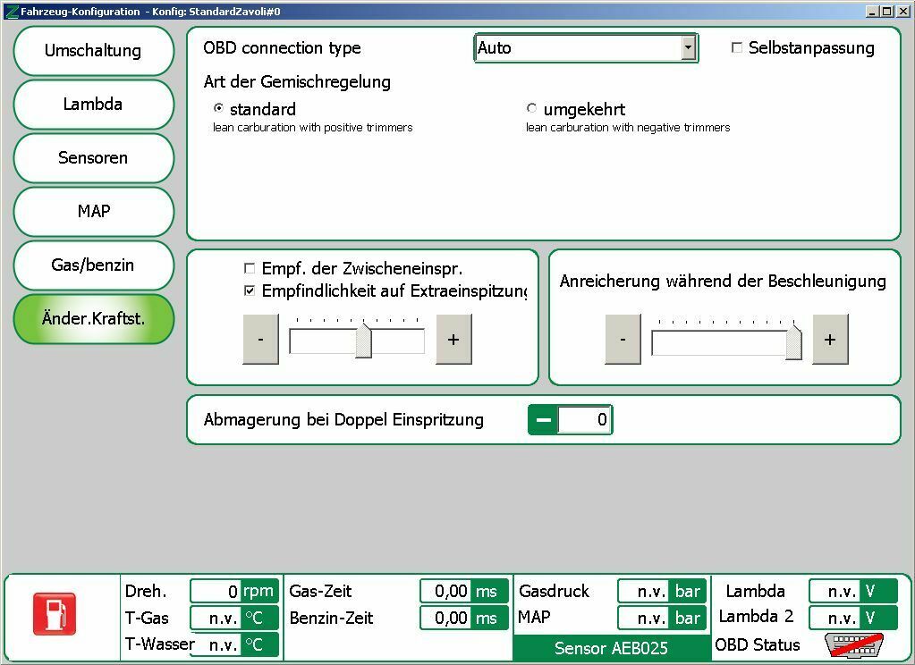Uncheck Empfindlichkeit auf Extraeinspitzung
Viewport: 915px width, 665px height.
click(x=250, y=290)
